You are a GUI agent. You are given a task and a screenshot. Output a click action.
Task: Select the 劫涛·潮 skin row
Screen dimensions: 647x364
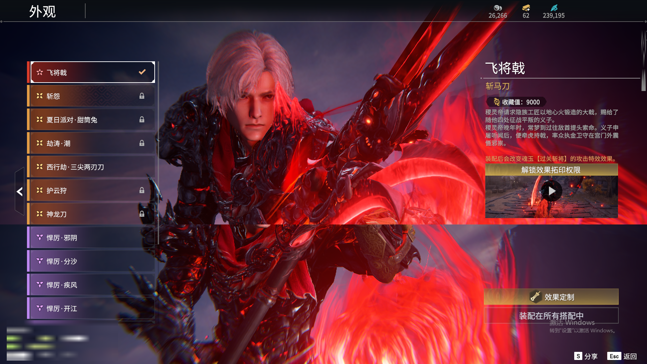(91, 143)
